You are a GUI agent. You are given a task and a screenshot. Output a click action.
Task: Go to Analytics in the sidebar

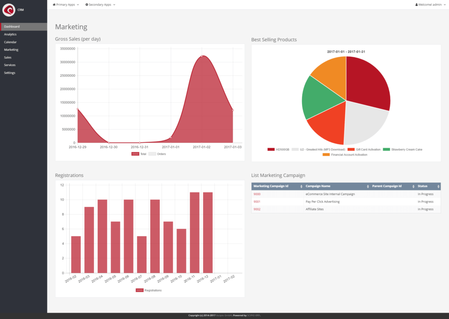(x=11, y=34)
